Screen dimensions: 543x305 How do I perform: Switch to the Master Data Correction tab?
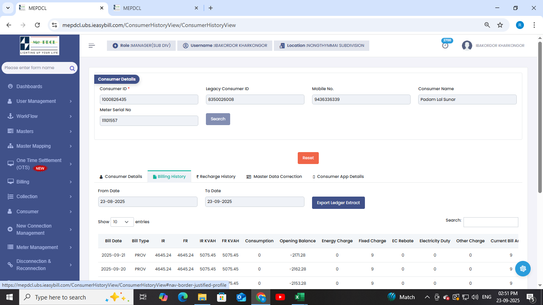coord(274,177)
